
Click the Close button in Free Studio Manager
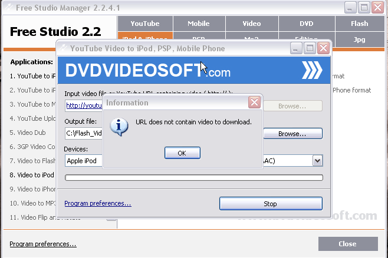[x=348, y=244]
